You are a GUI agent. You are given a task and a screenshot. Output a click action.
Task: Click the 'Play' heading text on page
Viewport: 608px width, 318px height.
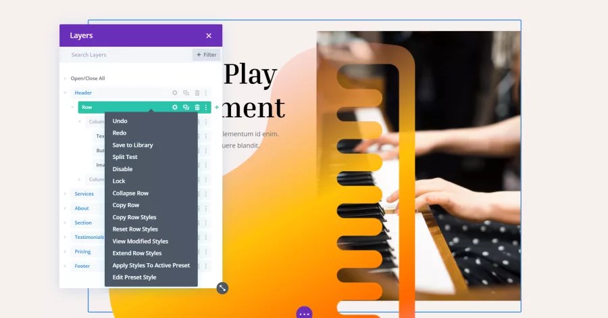[x=250, y=74]
